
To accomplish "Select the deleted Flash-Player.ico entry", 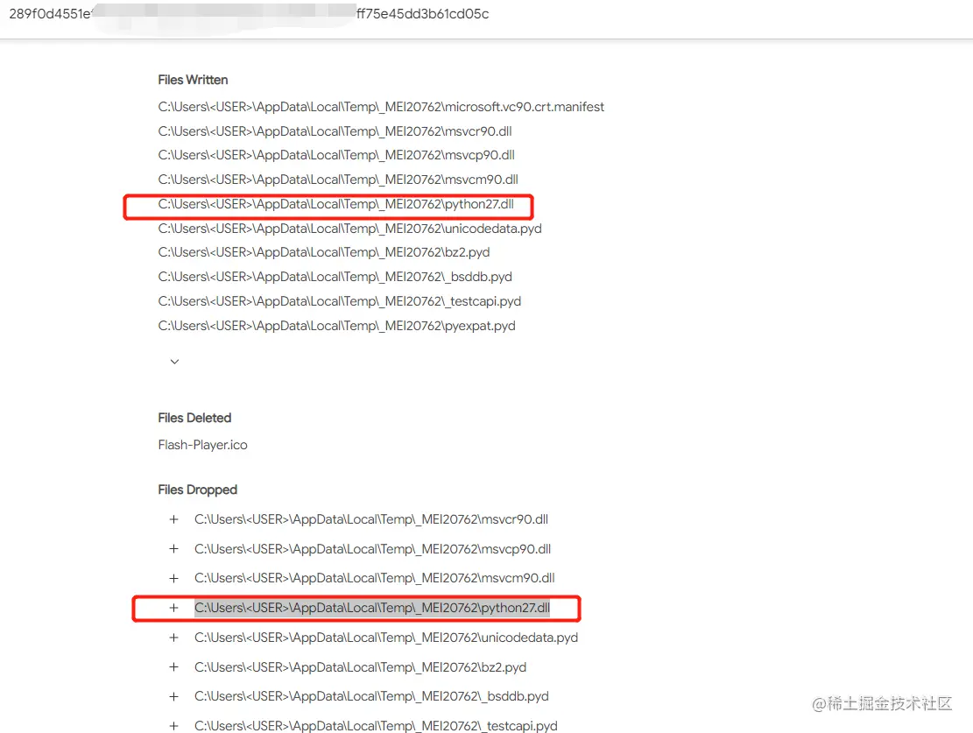I will [203, 445].
